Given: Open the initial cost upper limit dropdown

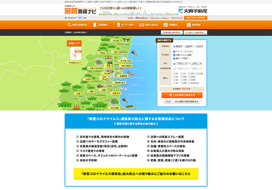Looking at the screenshot, I should coord(196,68).
